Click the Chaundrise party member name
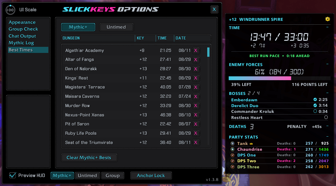This screenshot has width=336, height=186. pos(250,149)
